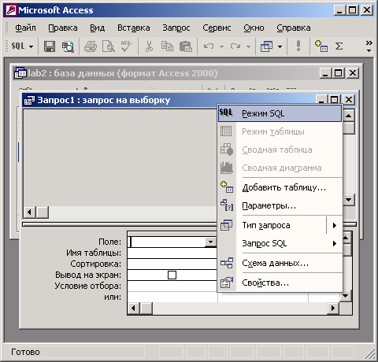Viewport: 378px width, 362px height.
Task: Click the Redo arrow icon
Action: (235, 46)
